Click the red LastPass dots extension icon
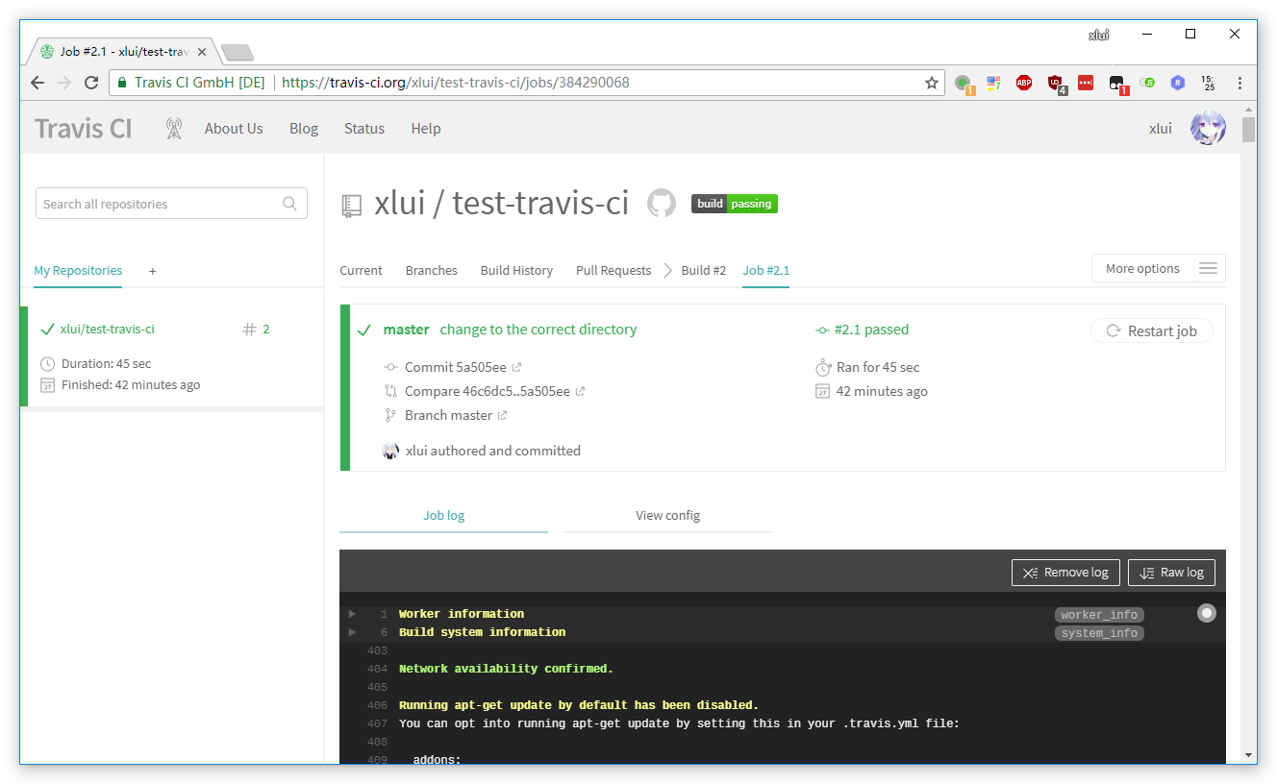 coord(1086,83)
